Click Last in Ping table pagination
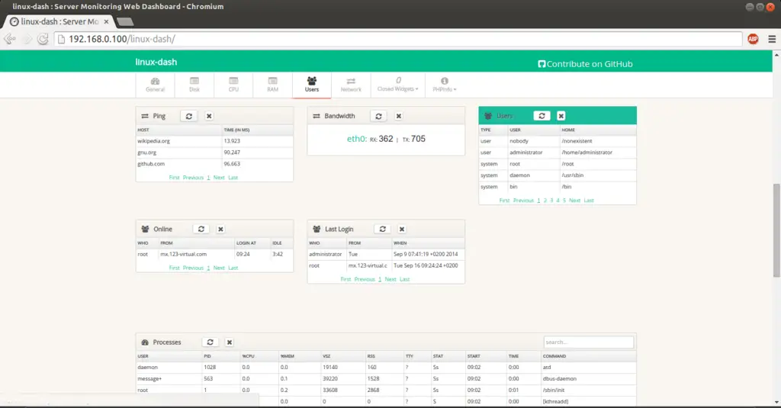The width and height of the screenshot is (781, 408). pyautogui.click(x=233, y=178)
